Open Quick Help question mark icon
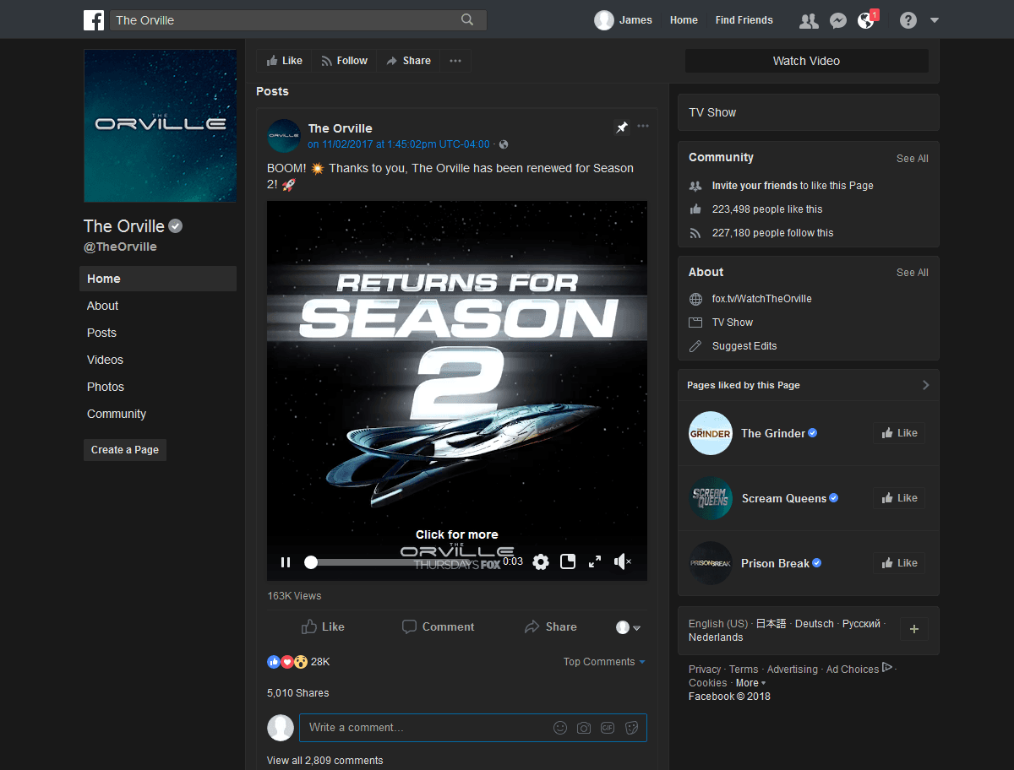 coord(908,20)
